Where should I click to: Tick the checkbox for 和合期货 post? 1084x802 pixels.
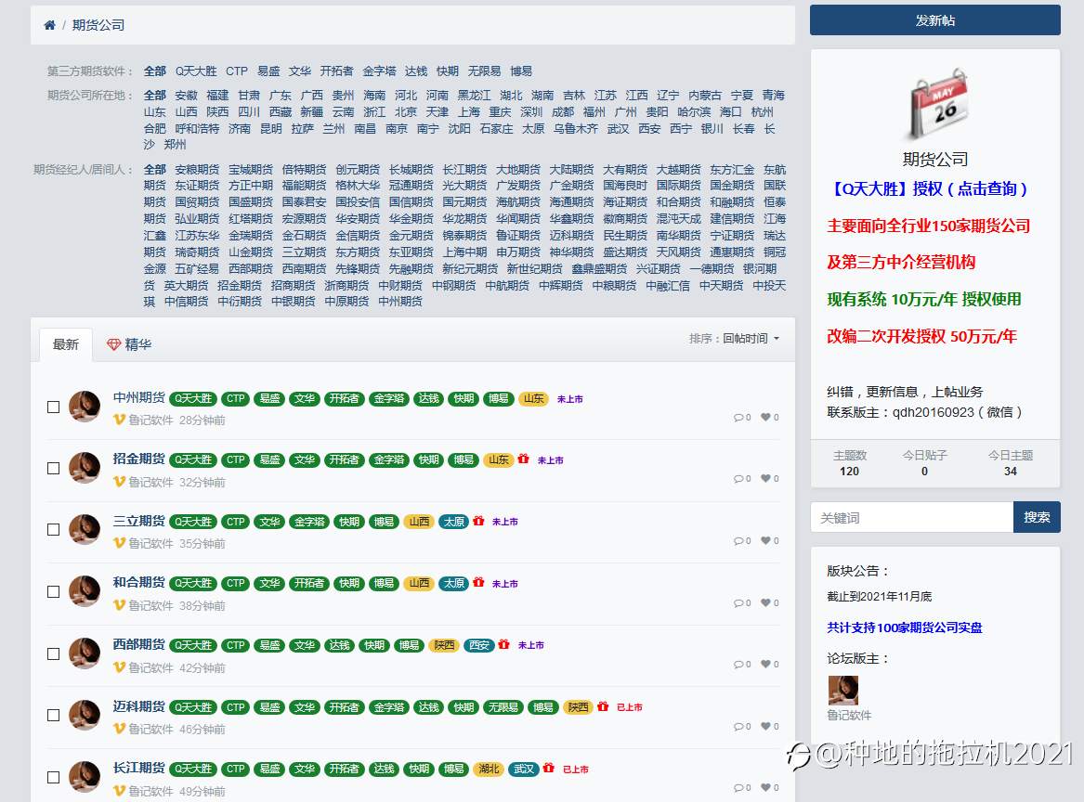pyautogui.click(x=53, y=592)
